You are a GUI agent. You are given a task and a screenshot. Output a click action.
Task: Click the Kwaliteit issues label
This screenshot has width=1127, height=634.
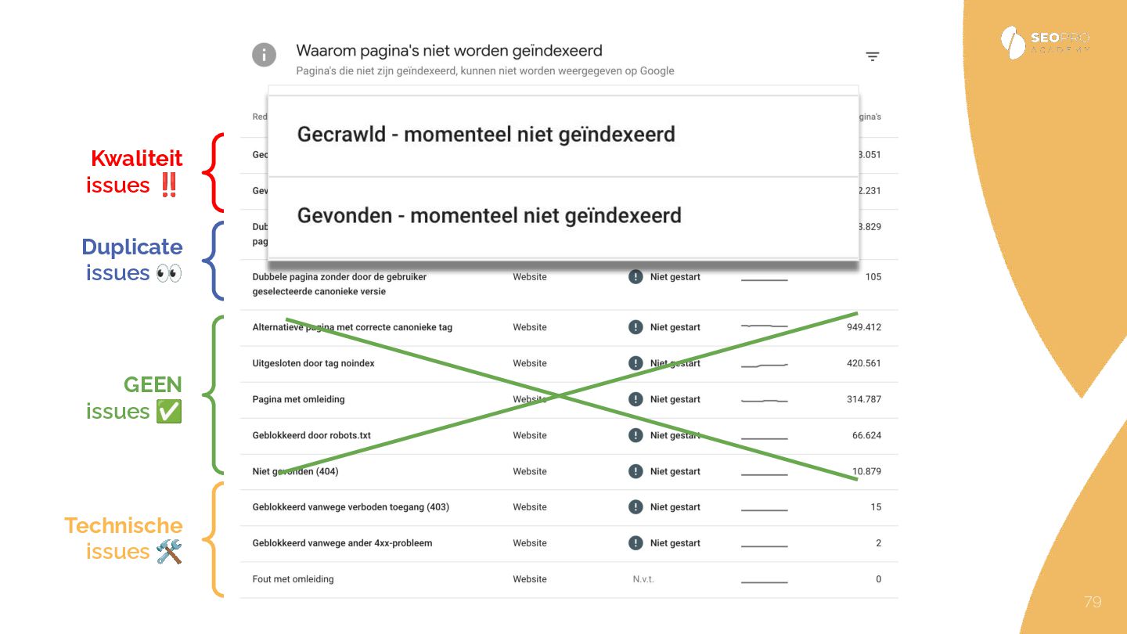pyautogui.click(x=135, y=171)
